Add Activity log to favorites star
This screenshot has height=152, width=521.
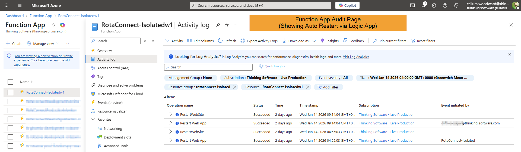pos(227,25)
